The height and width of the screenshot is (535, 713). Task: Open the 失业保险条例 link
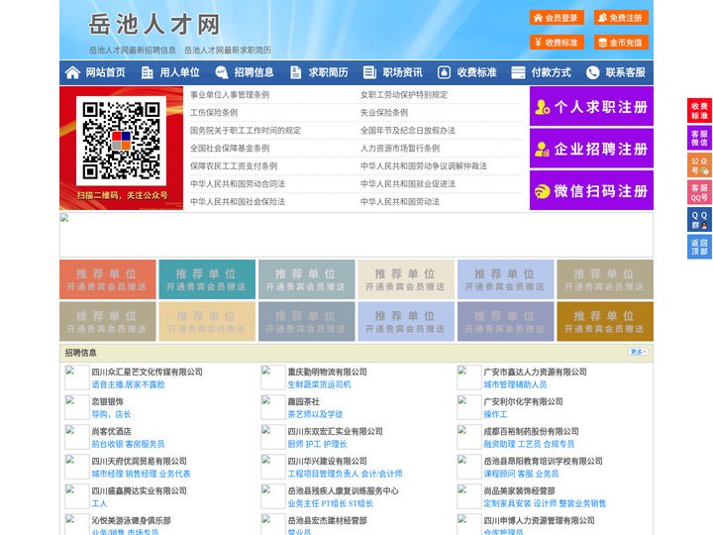[x=384, y=112]
